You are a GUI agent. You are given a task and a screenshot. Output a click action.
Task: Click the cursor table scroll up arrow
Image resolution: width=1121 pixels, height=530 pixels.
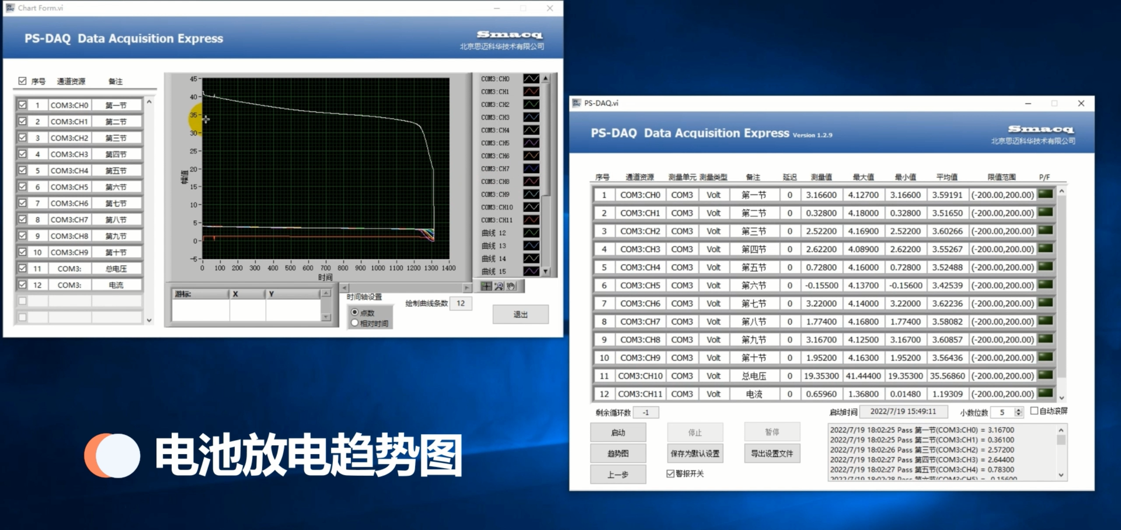326,293
